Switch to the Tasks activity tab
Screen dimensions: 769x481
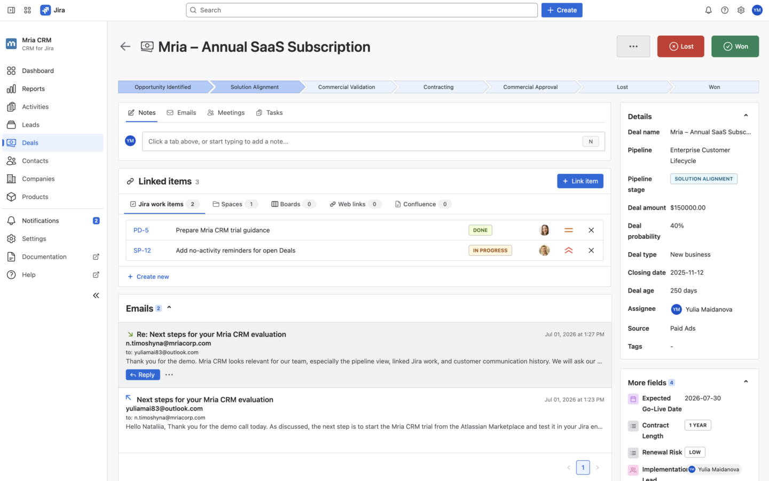pyautogui.click(x=269, y=113)
